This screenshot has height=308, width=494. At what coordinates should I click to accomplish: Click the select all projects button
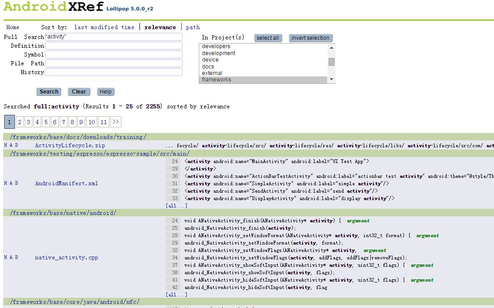tap(268, 38)
